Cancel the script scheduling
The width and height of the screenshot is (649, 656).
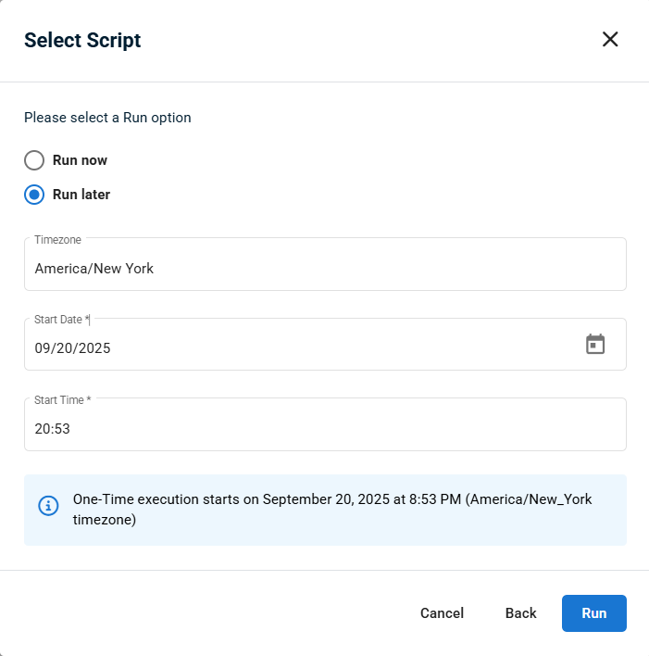point(442,612)
